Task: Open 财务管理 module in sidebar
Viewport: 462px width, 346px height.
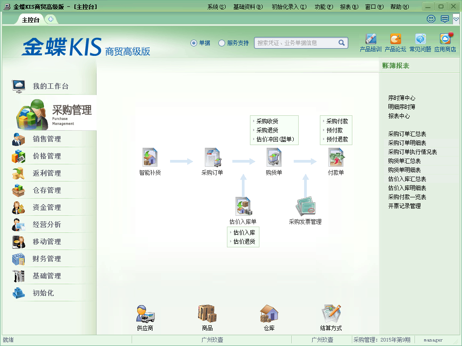Action: (47, 259)
